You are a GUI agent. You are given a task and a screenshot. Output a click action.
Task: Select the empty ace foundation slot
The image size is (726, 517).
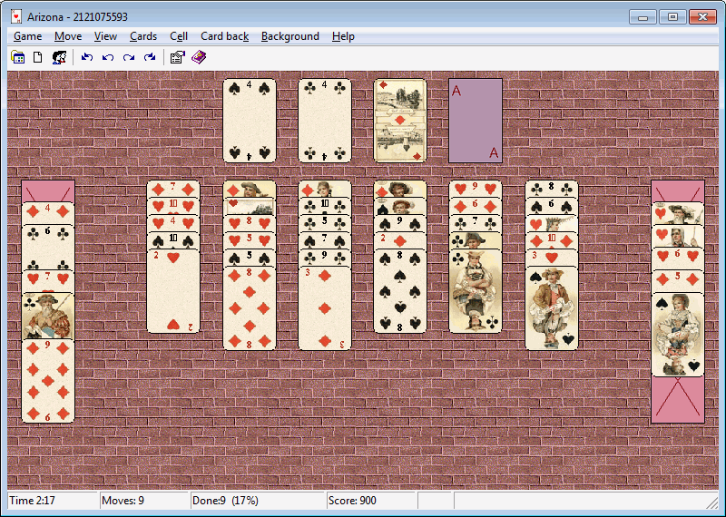(476, 121)
